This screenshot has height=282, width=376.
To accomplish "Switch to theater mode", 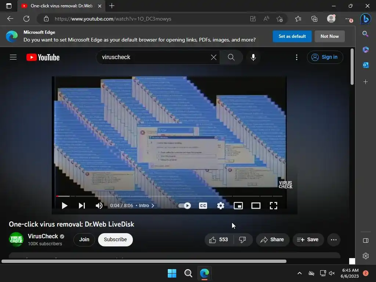I will coord(256,206).
